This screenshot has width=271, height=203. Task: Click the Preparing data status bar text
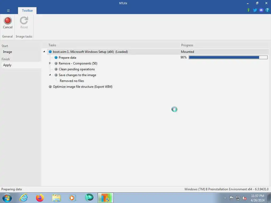coord(11,189)
